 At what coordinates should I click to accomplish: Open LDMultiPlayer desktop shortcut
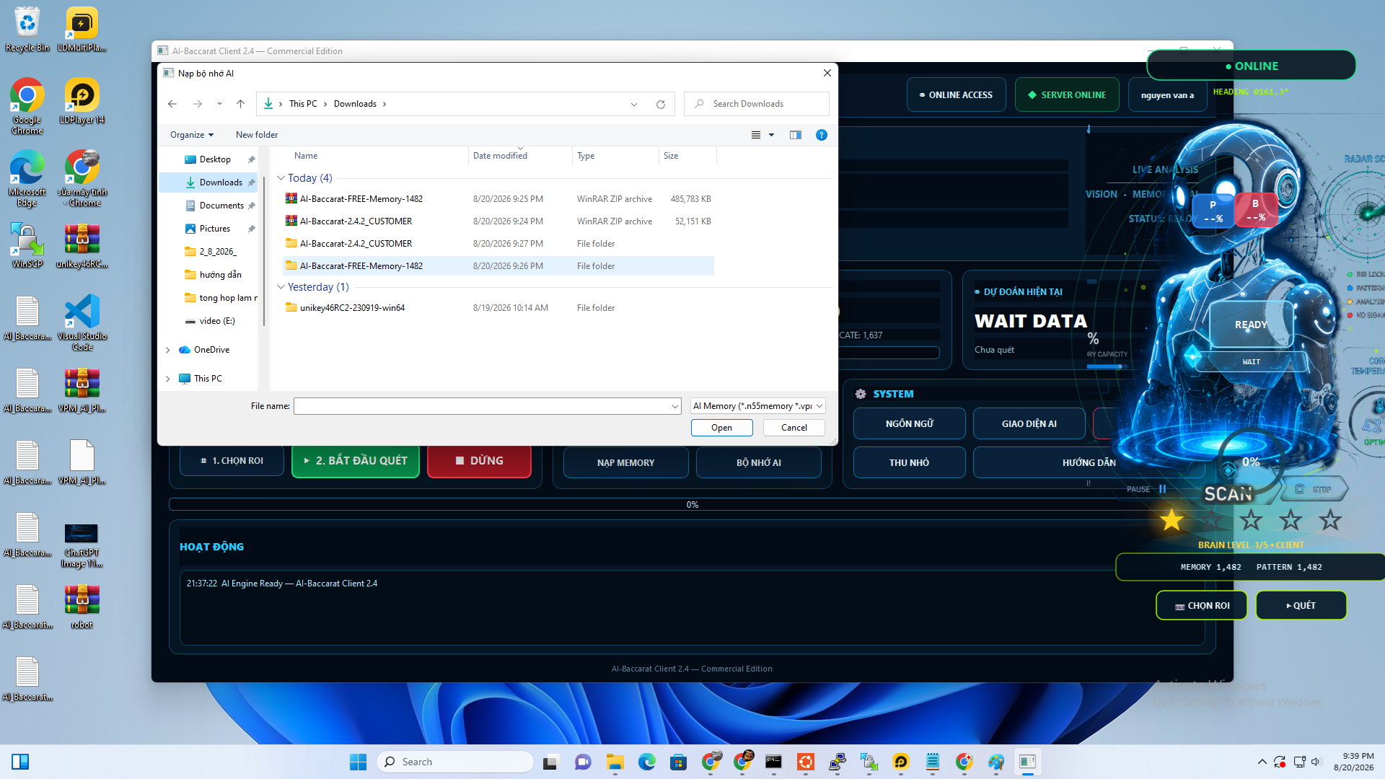[82, 30]
